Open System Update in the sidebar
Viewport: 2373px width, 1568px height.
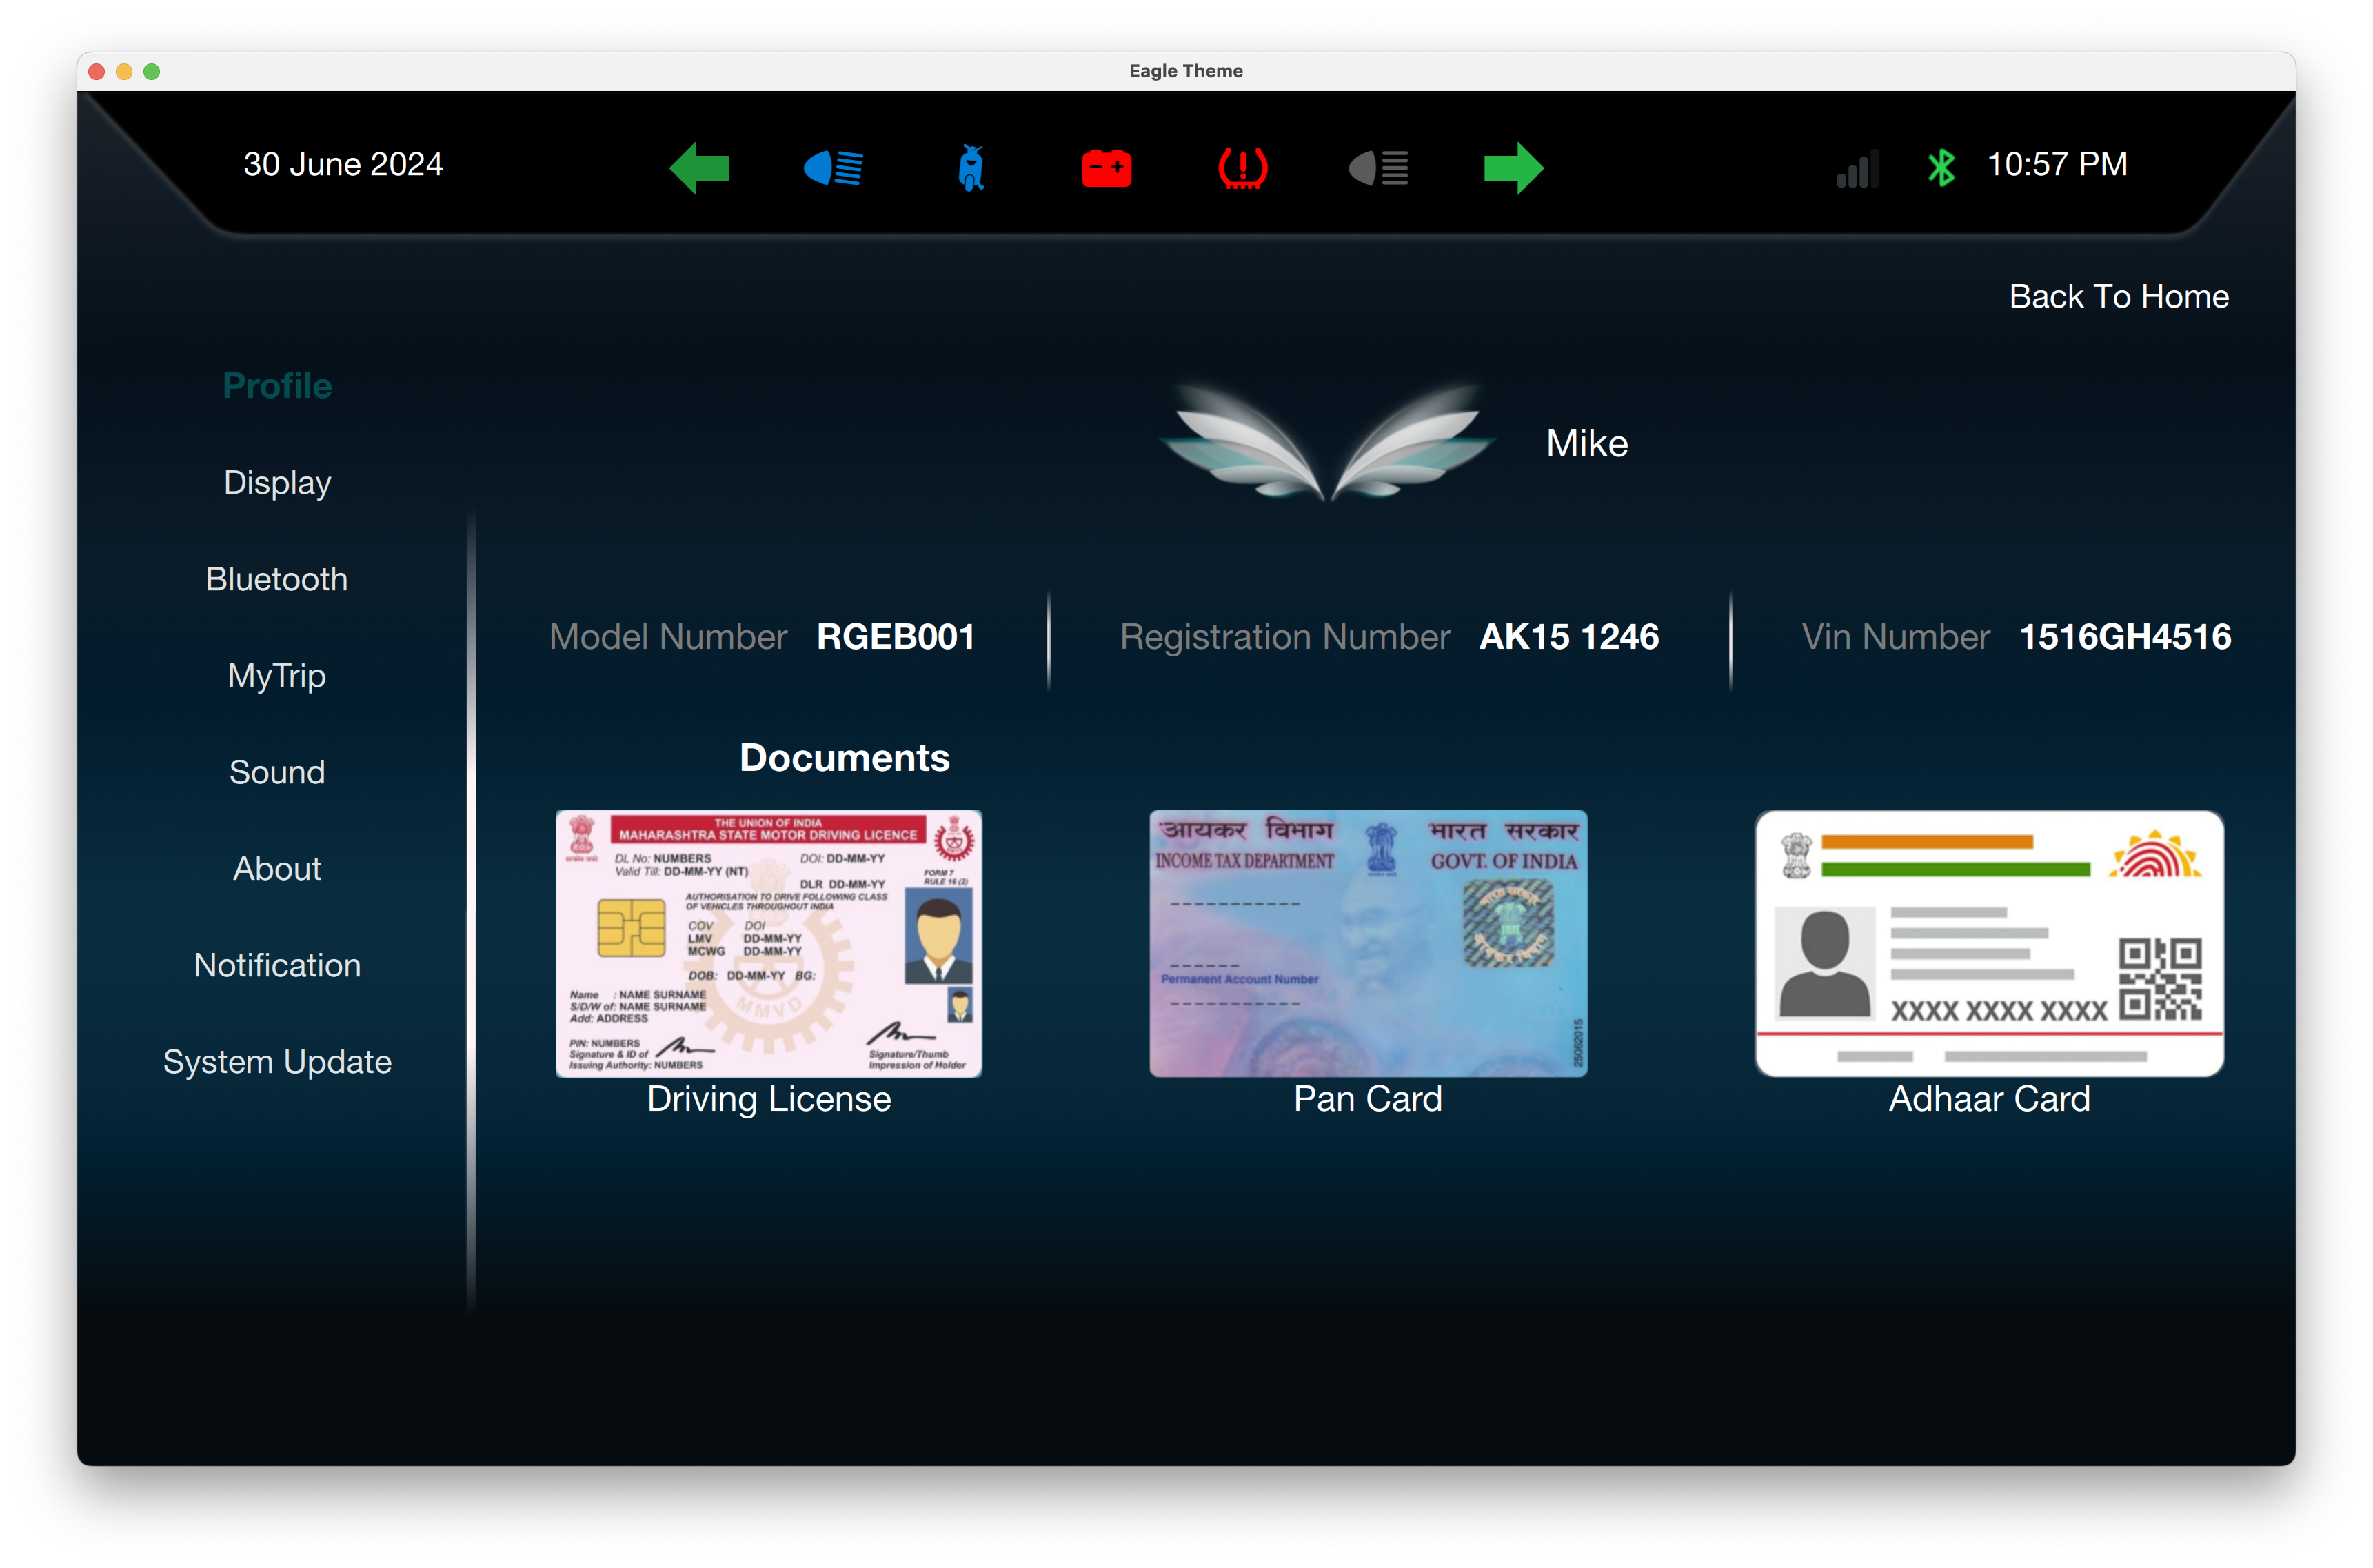(x=277, y=1062)
